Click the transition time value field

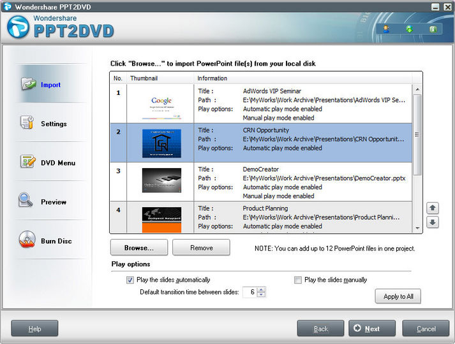pyautogui.click(x=250, y=292)
